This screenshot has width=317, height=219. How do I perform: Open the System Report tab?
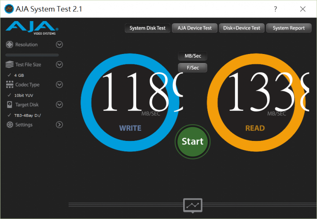[289, 28]
